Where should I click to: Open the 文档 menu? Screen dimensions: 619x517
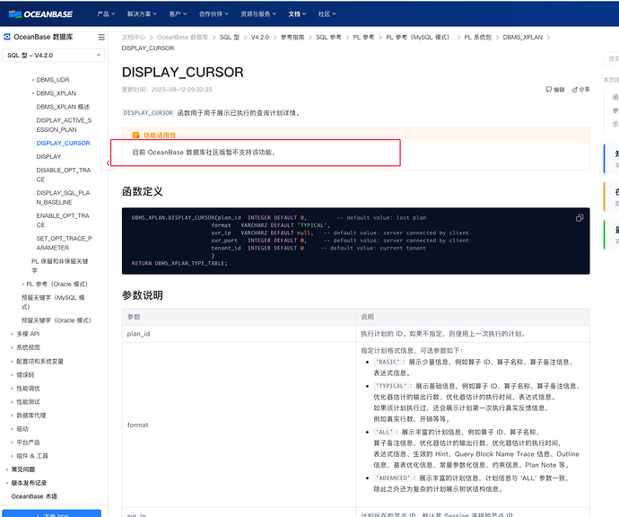pyautogui.click(x=297, y=13)
